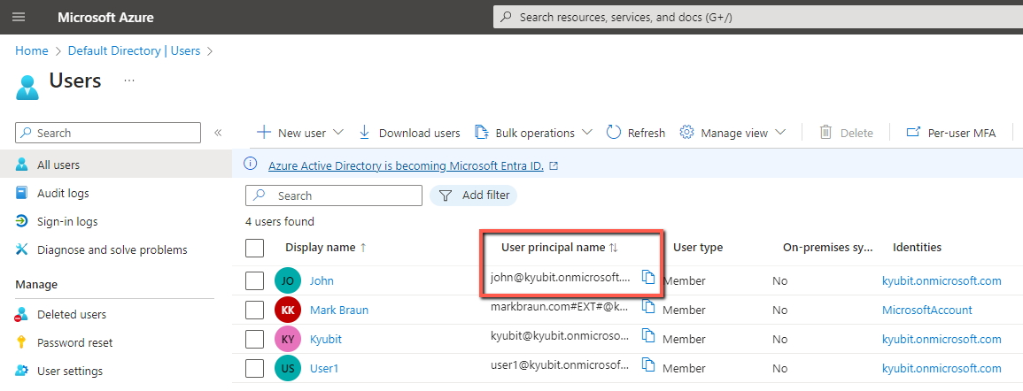Click John's JO avatar circle
The height and width of the screenshot is (391, 1023).
[x=288, y=281]
